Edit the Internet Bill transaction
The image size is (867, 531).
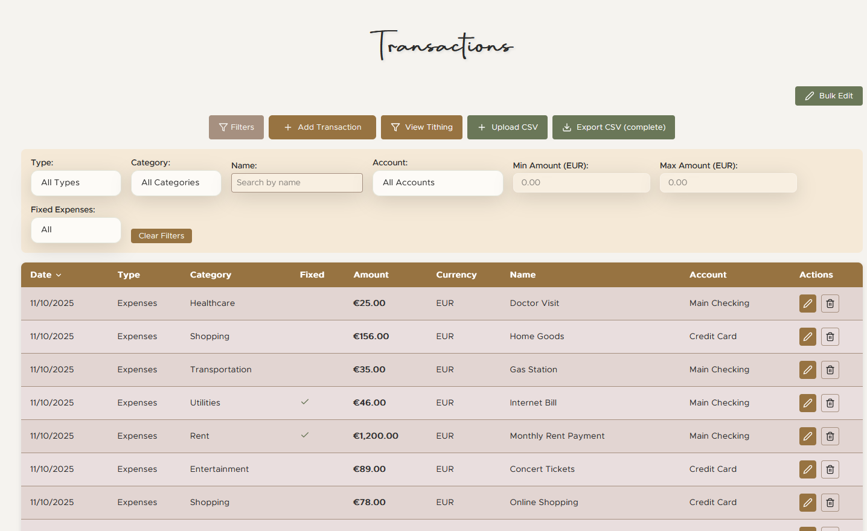coord(807,403)
